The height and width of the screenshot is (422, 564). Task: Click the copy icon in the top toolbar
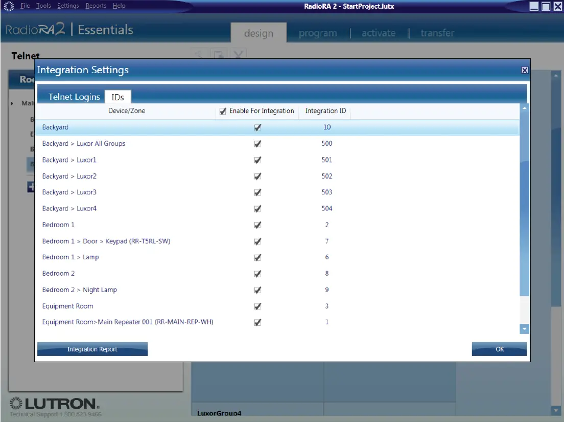coord(219,54)
